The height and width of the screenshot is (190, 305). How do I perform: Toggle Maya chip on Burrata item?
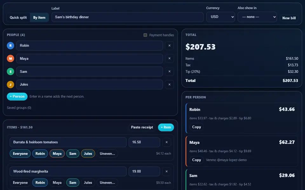pos(57,154)
